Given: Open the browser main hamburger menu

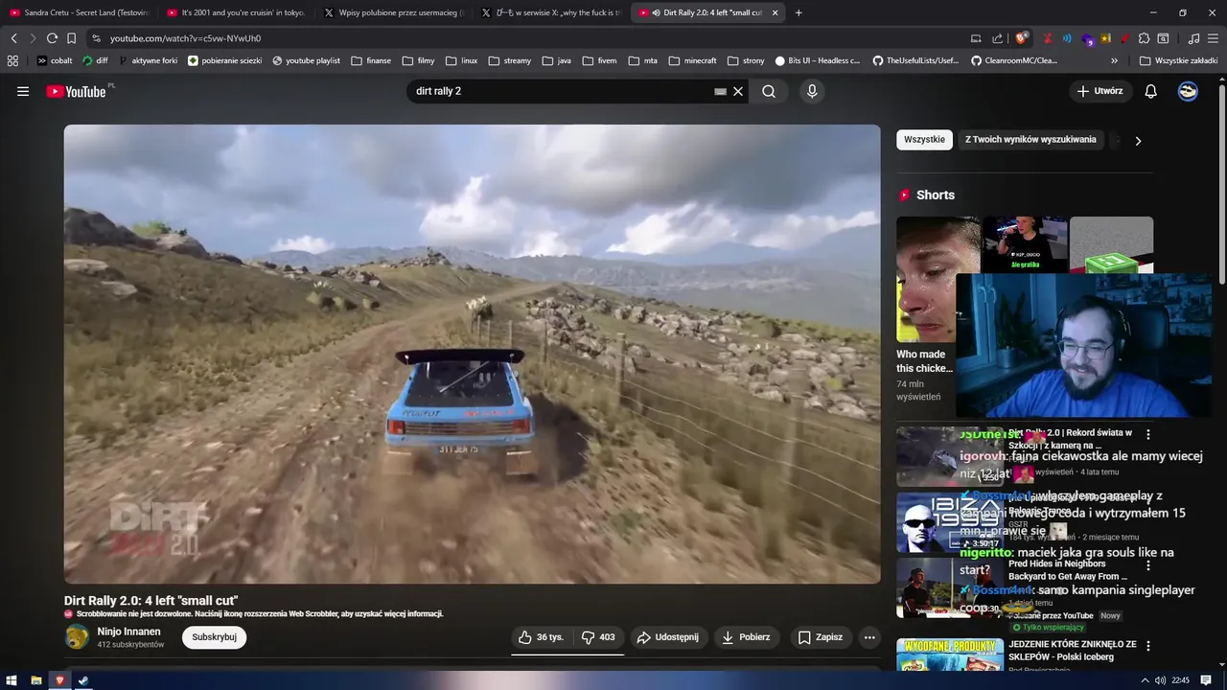Looking at the screenshot, I should tap(1213, 38).
